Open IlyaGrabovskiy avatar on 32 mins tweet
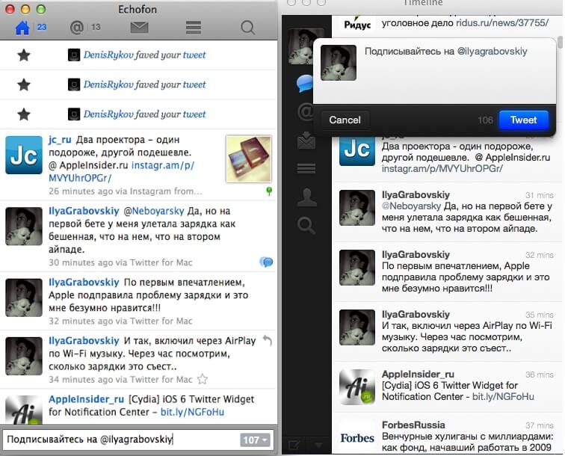The width and height of the screenshot is (565, 456). point(357,268)
